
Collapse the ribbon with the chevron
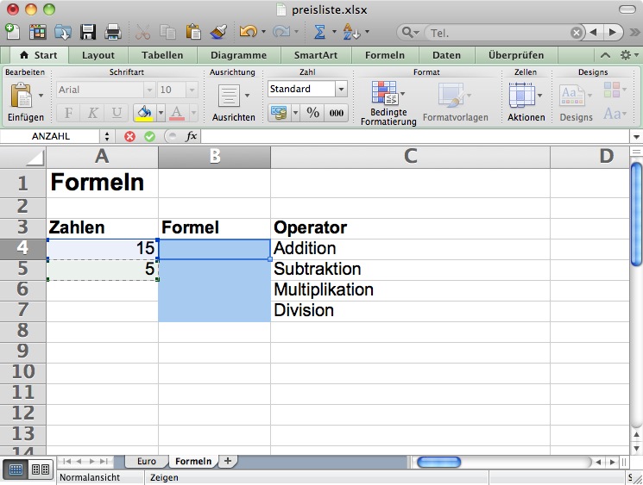(605, 55)
